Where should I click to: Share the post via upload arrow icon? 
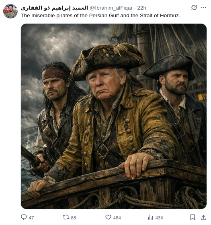tap(203, 217)
